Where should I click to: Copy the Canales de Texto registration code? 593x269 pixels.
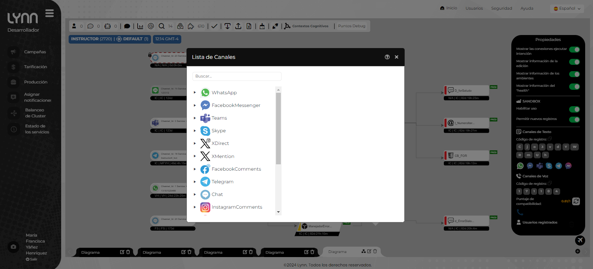[x=550, y=139]
